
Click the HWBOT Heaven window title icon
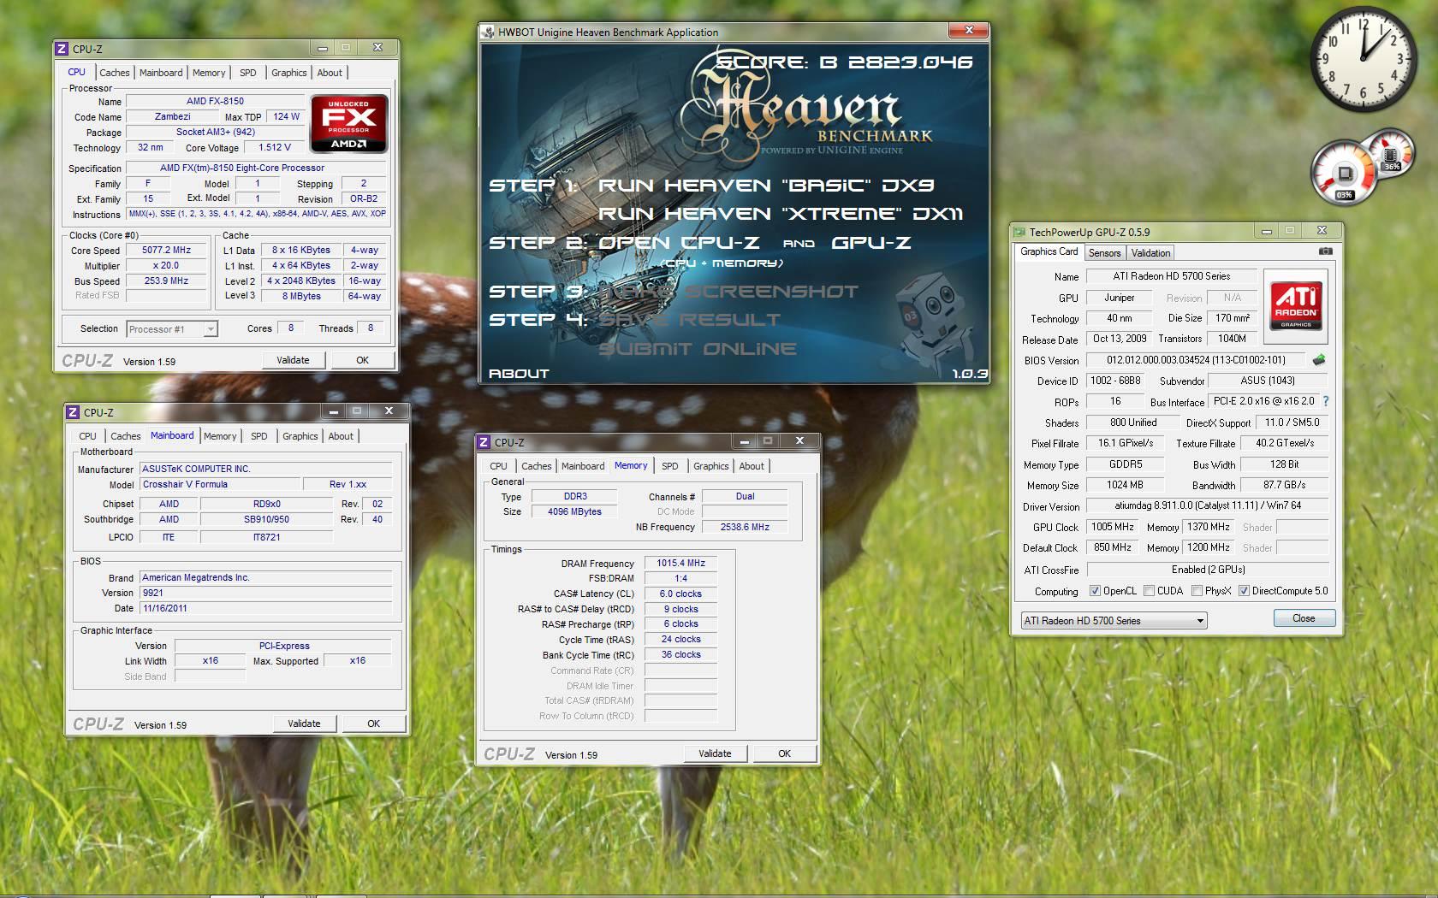tap(489, 32)
